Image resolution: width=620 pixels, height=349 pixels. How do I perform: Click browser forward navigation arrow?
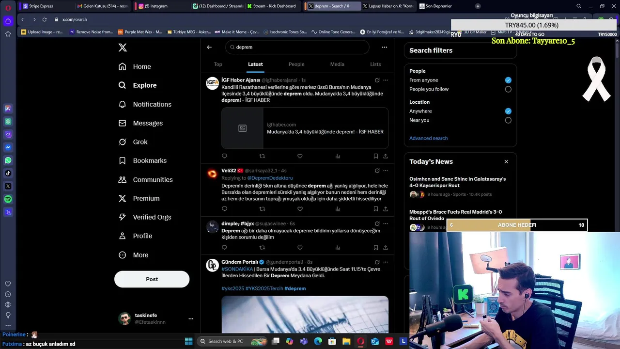click(34, 19)
